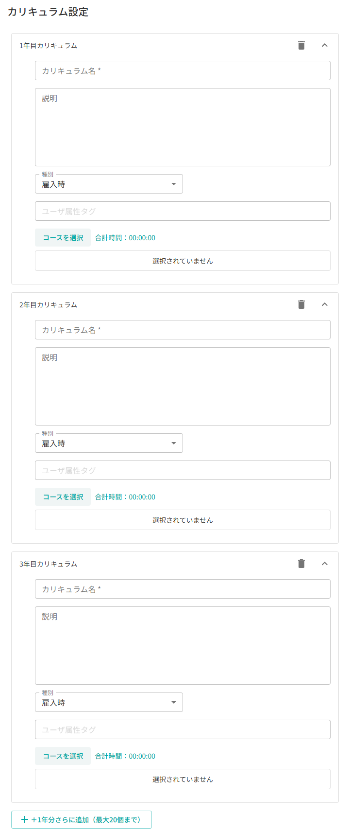Click コースを選択 in 1年目カリキュラム
This screenshot has height=834, width=350.
(x=63, y=238)
